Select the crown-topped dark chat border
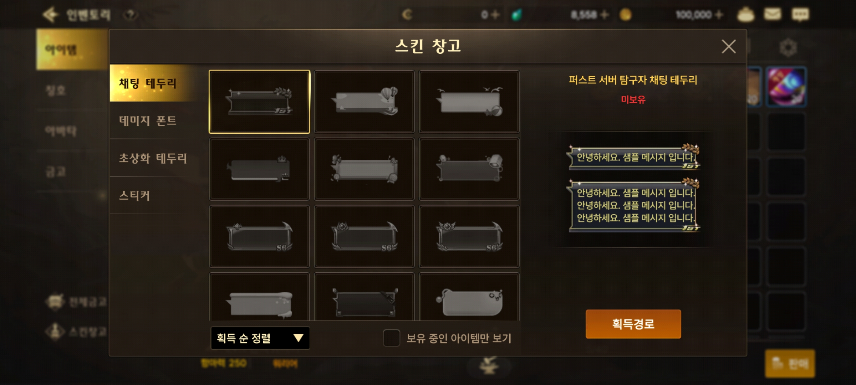This screenshot has height=385, width=856. (259, 169)
